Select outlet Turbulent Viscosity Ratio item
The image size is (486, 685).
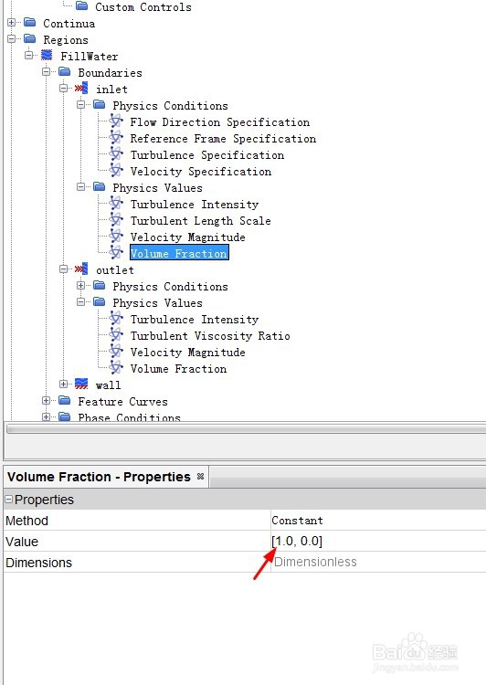click(x=210, y=335)
